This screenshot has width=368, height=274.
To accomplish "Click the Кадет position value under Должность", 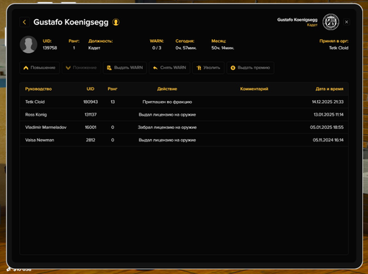I will click(x=94, y=48).
